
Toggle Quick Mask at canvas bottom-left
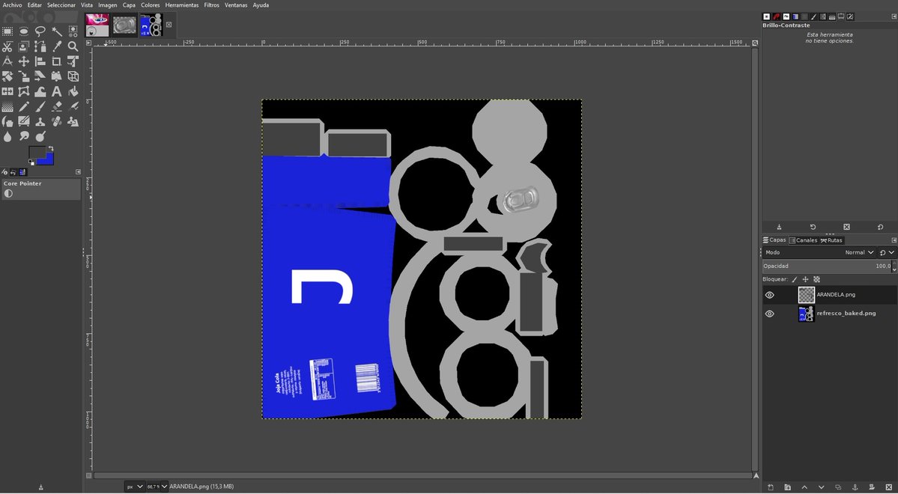(x=89, y=475)
